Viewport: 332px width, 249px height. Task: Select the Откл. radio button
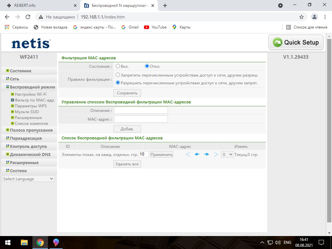147,66
